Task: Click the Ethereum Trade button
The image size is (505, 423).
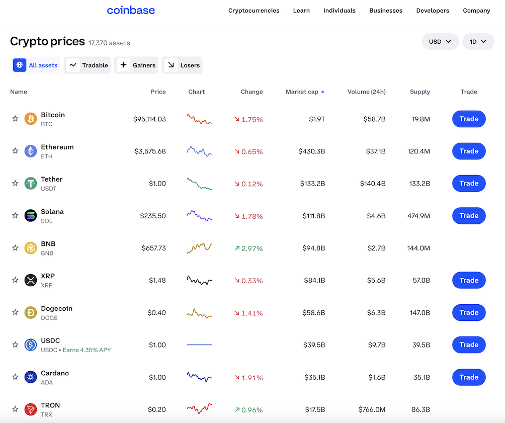Action: (469, 151)
